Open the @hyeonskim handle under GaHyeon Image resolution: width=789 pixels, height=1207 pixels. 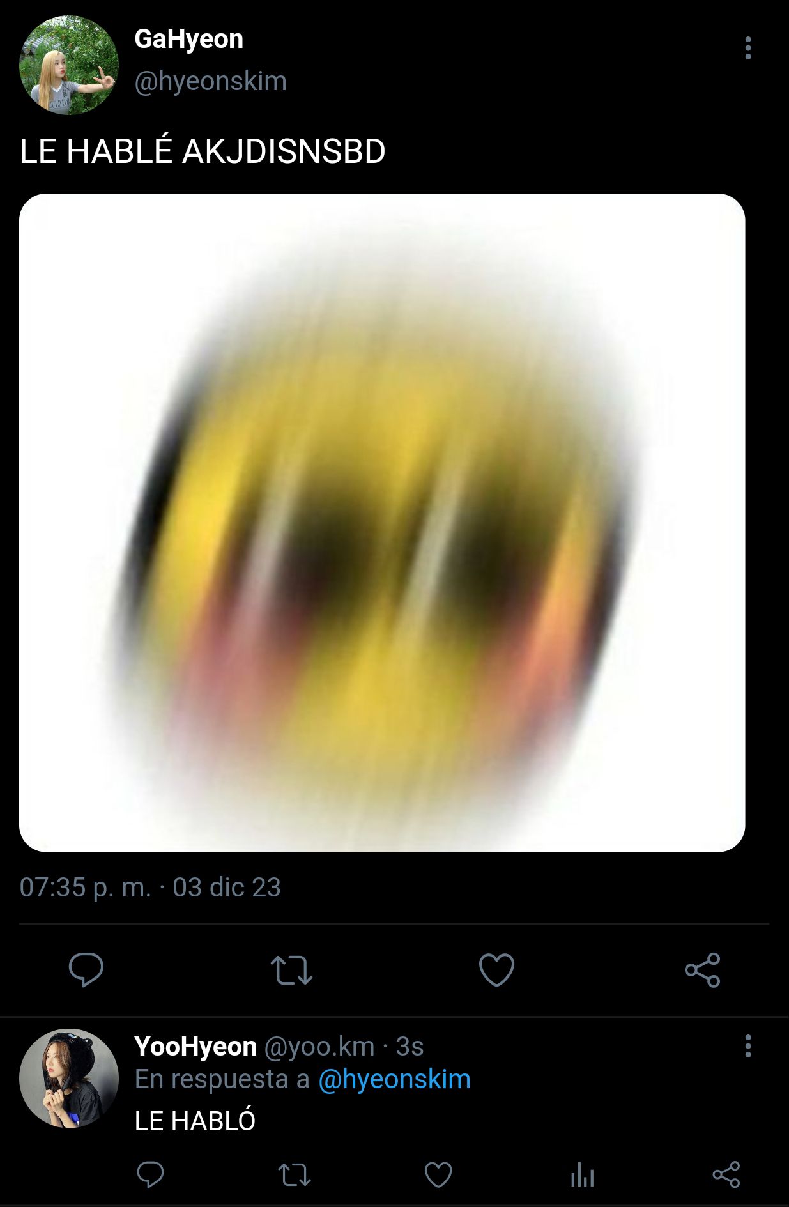click(x=210, y=82)
